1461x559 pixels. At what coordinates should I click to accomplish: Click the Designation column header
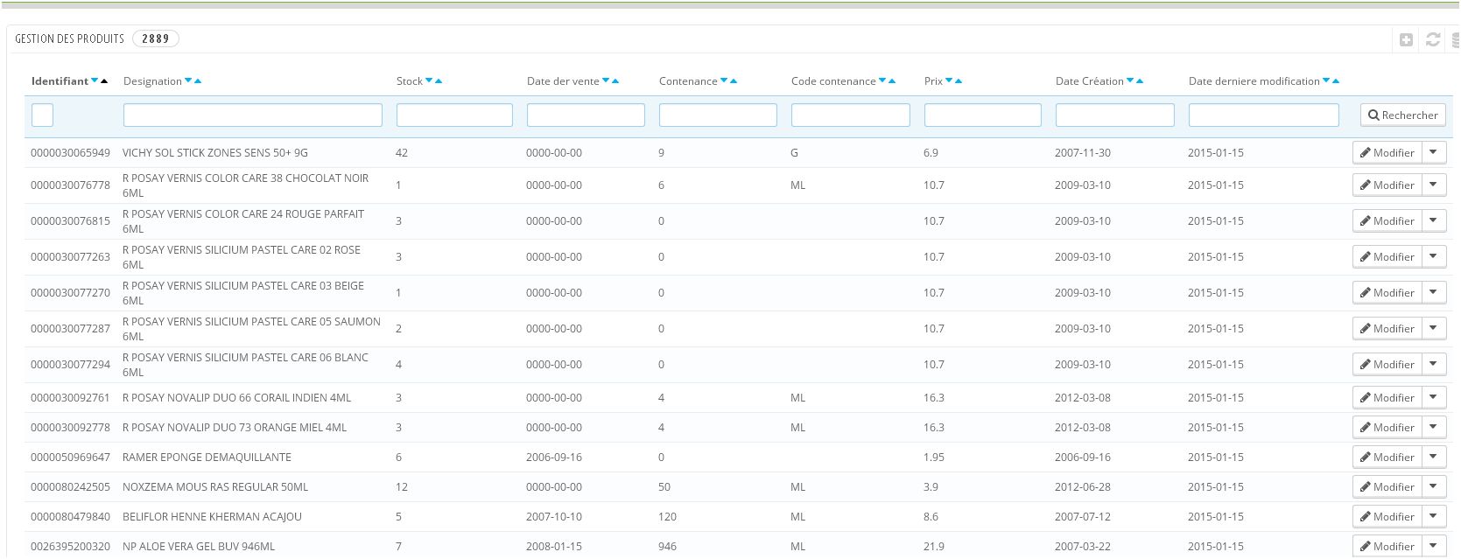point(152,81)
